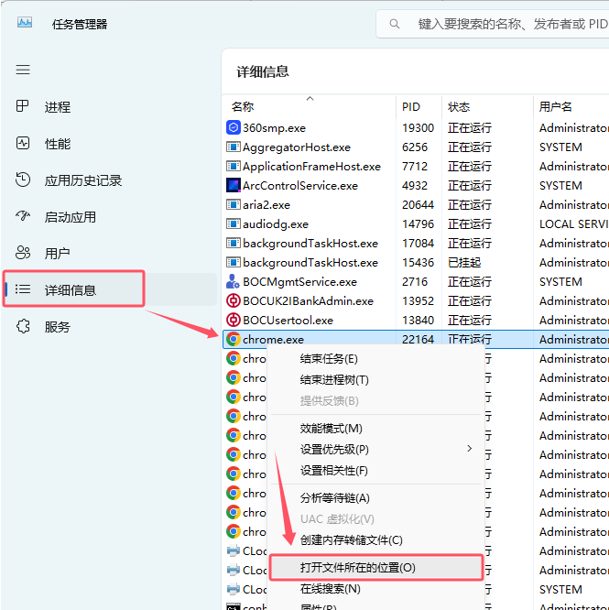
Task: Open the 用户 (Users) page icon
Action: tap(23, 253)
